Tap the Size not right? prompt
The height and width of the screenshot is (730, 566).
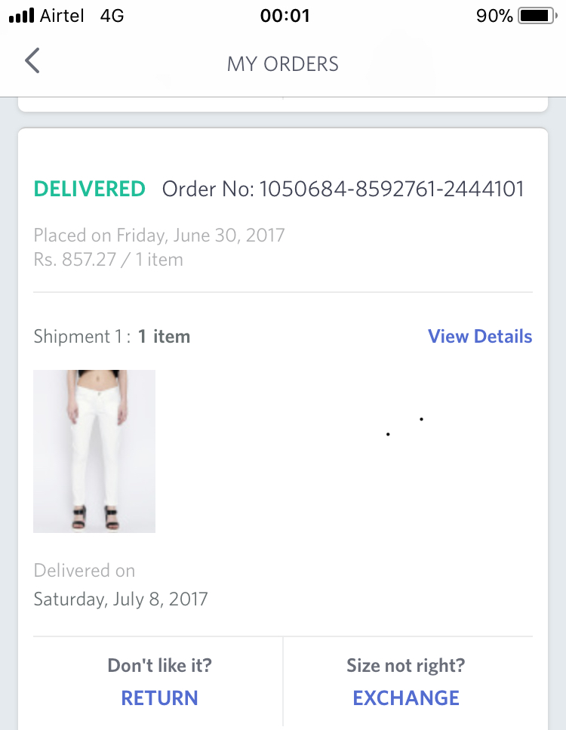pos(406,665)
